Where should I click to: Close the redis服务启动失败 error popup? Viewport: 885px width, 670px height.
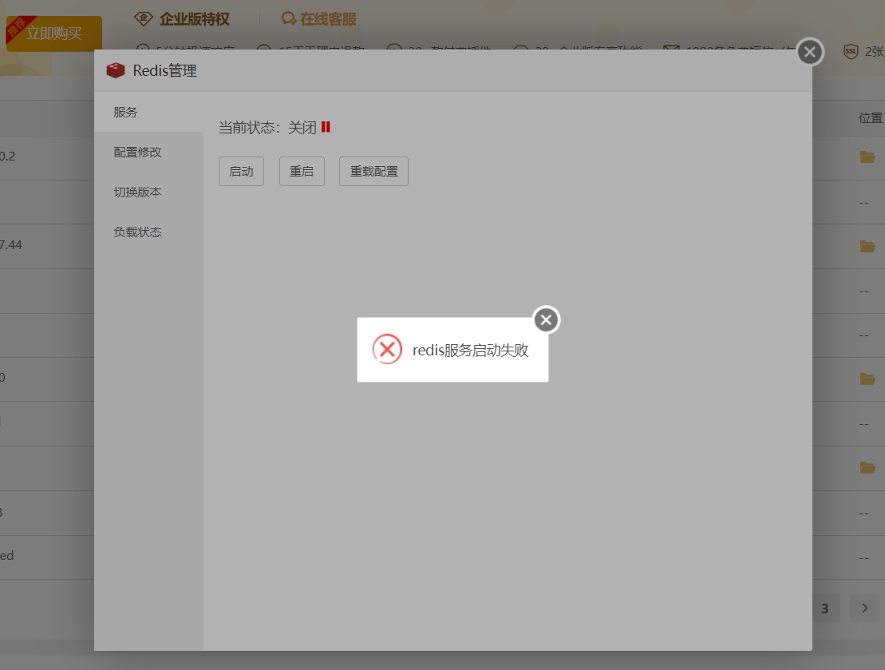546,319
